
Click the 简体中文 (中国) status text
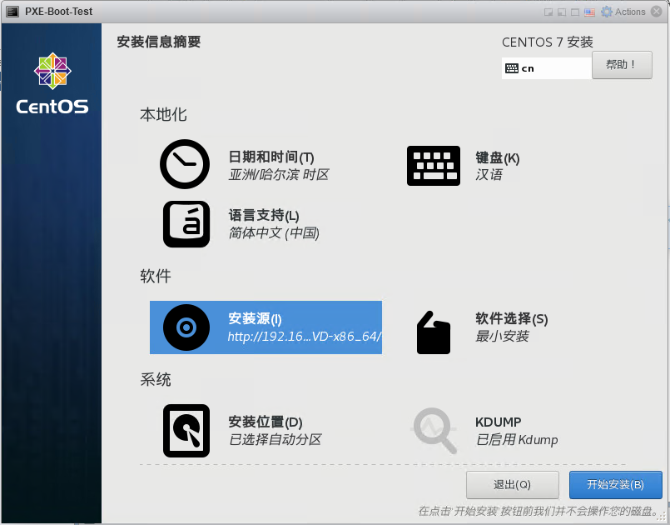click(x=274, y=232)
